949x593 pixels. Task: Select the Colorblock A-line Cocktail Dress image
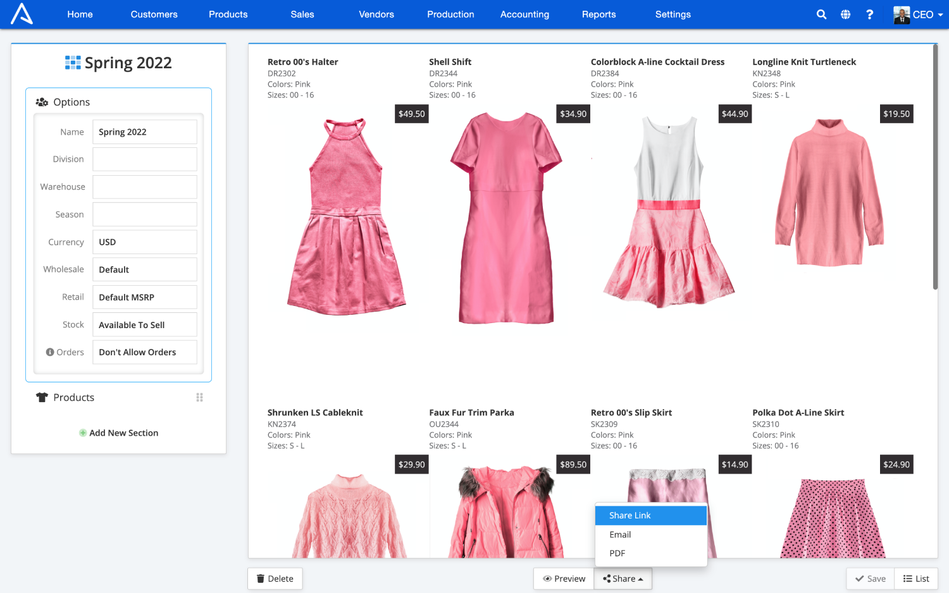click(669, 212)
